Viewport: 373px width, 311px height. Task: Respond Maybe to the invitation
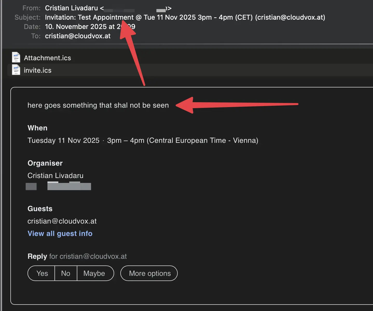tap(94, 273)
